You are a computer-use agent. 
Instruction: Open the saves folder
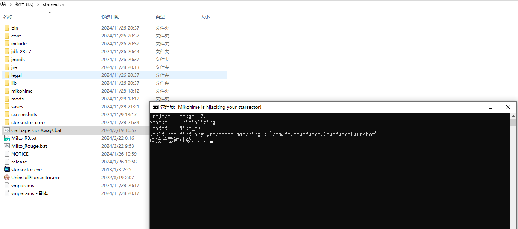pyautogui.click(x=17, y=106)
